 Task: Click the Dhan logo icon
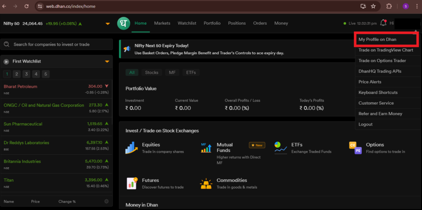coord(124,23)
